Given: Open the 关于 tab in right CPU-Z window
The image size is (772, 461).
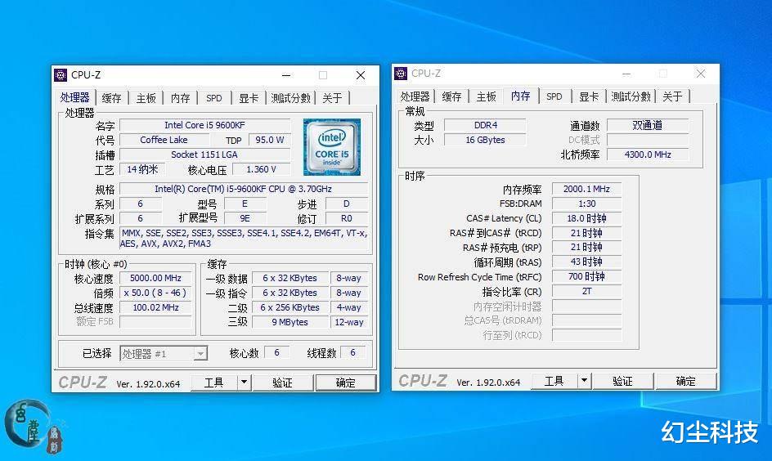Looking at the screenshot, I should click(672, 96).
